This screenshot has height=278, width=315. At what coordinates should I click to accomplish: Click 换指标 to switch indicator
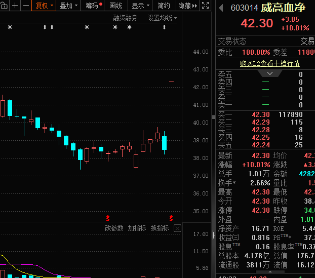[160, 228]
